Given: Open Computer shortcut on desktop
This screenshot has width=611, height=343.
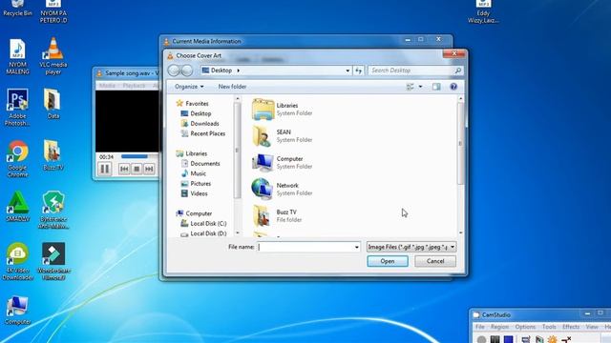Looking at the screenshot, I should (x=17, y=310).
